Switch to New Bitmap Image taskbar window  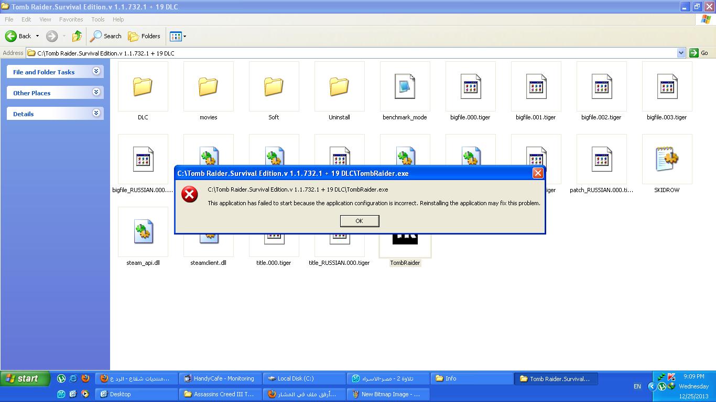tap(388, 394)
